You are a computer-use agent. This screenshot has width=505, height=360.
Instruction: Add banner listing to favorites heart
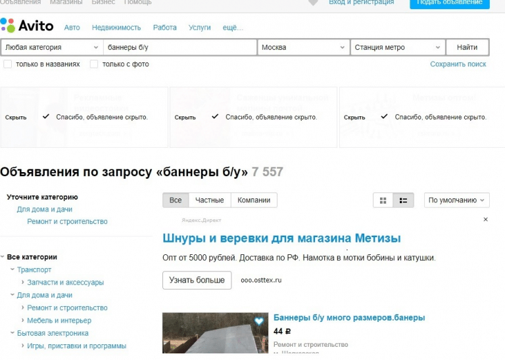[x=258, y=321]
